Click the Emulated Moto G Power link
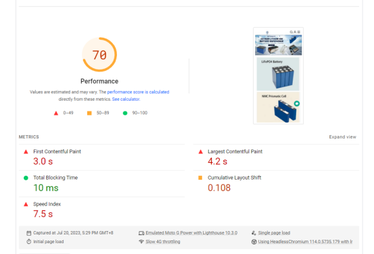 (x=191, y=233)
